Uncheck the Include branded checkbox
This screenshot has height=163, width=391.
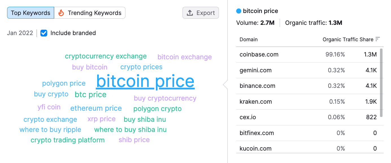click(44, 33)
